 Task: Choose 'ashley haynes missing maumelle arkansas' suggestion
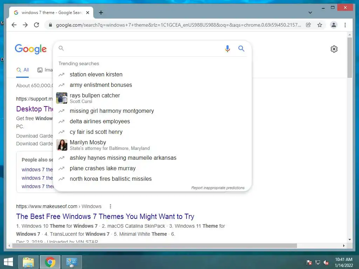coord(153,158)
